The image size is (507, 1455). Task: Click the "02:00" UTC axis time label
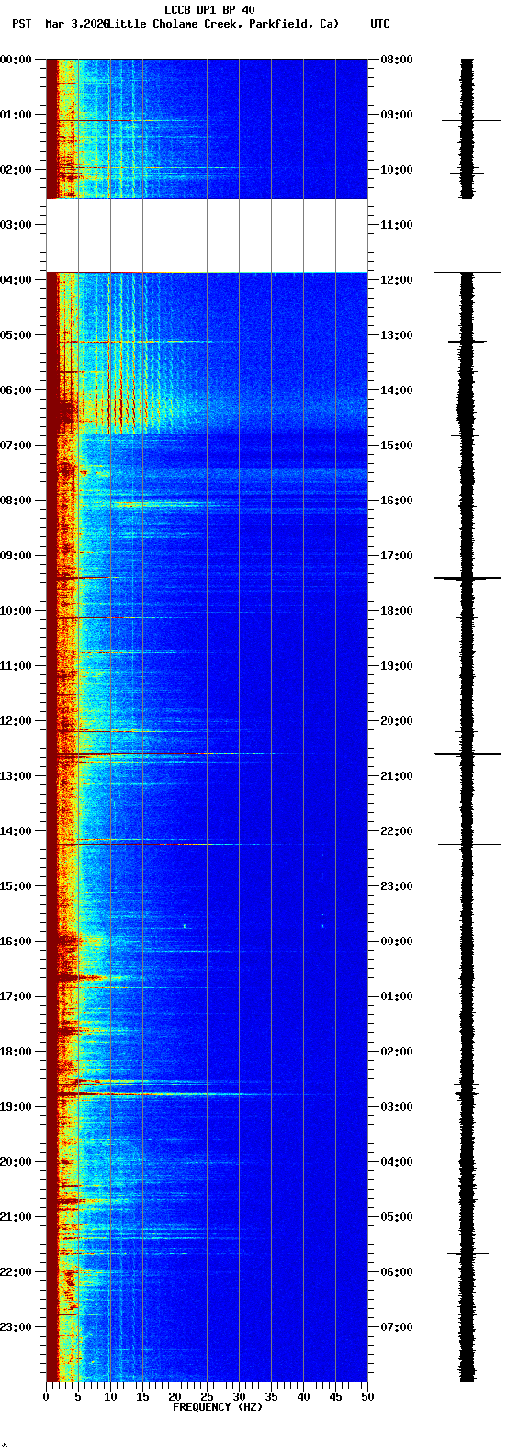(397, 1052)
